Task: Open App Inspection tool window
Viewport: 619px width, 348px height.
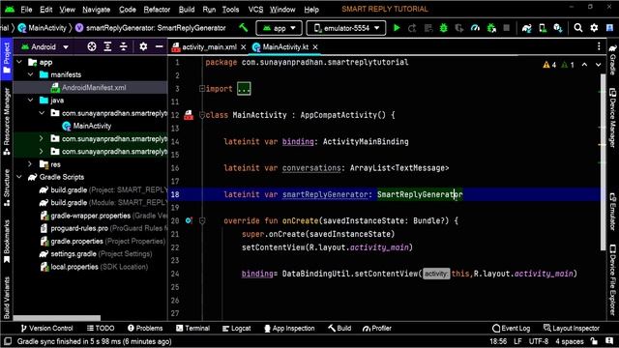Action: (289, 328)
